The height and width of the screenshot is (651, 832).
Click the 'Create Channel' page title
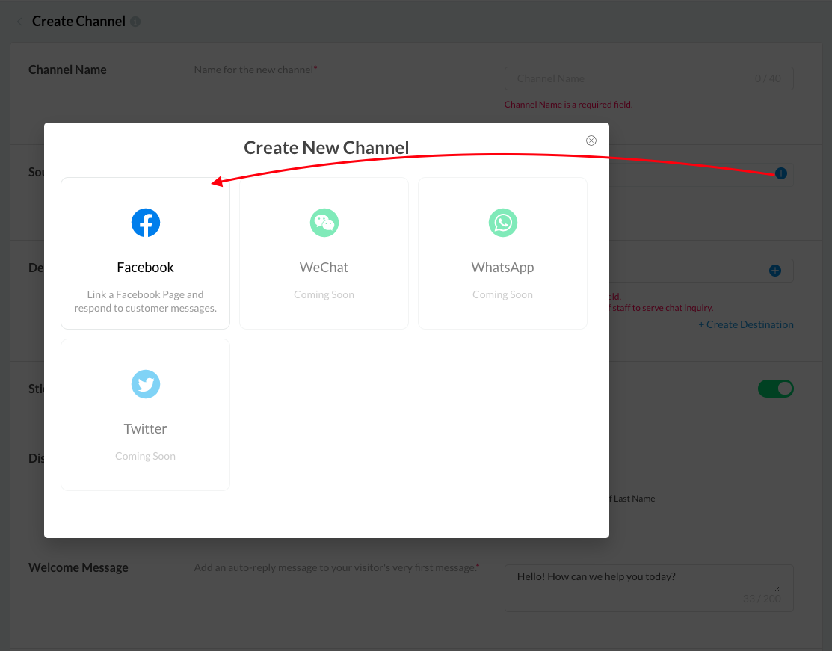tap(78, 22)
